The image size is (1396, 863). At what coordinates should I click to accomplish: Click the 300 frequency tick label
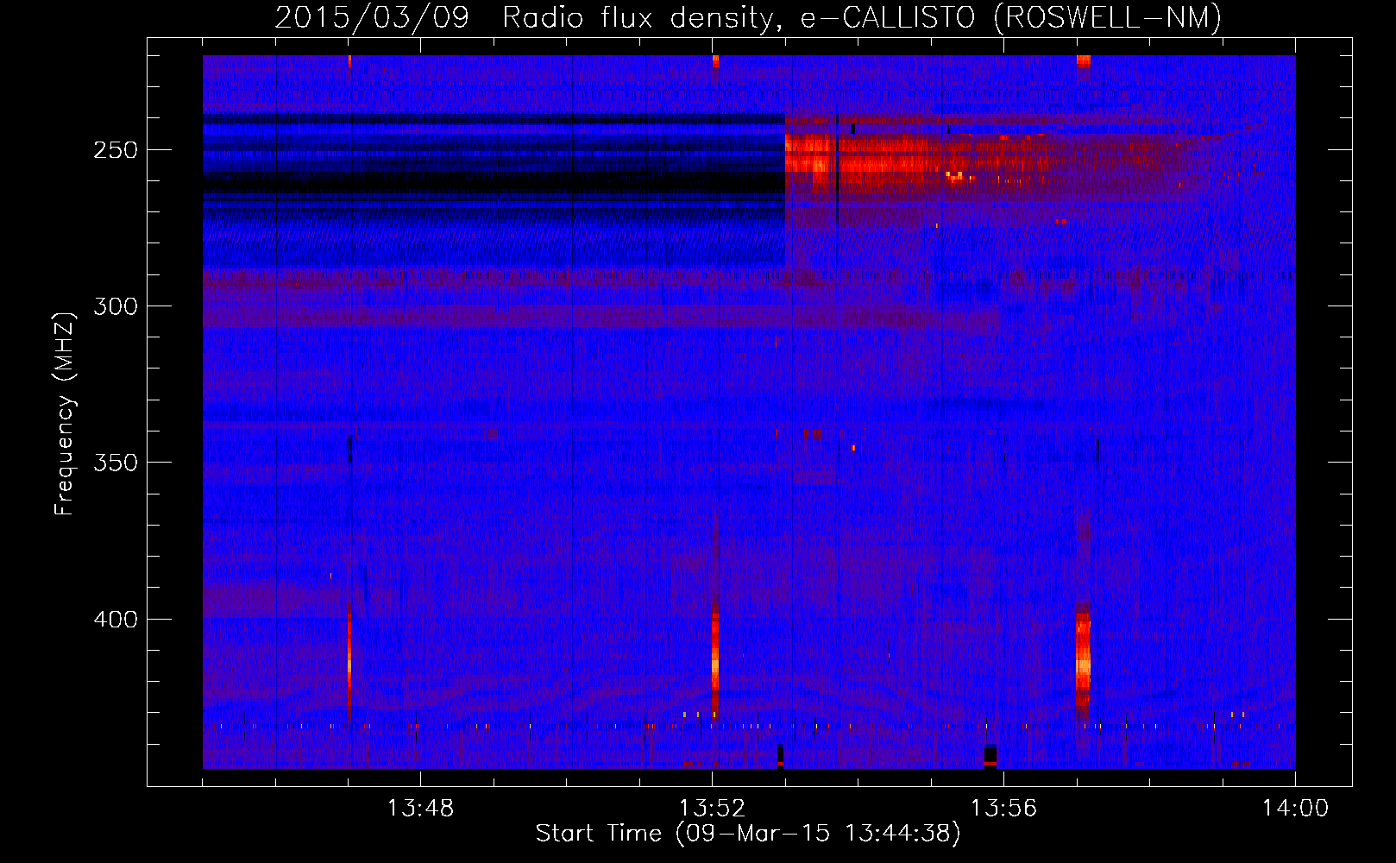(116, 306)
